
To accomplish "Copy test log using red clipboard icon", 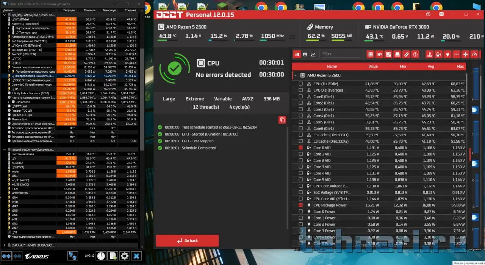I will [282, 120].
